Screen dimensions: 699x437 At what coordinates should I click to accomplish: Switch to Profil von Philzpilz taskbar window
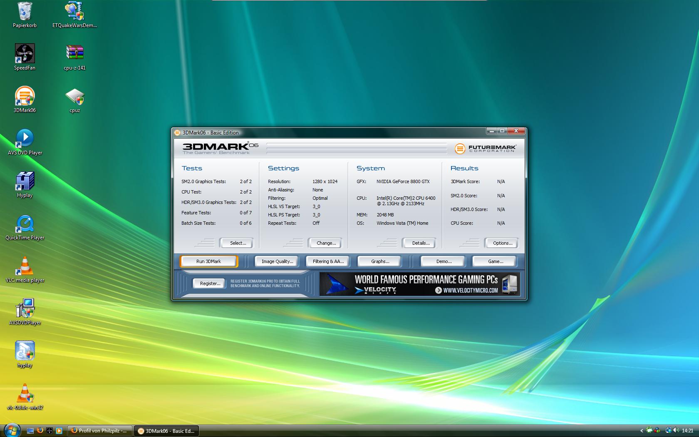pyautogui.click(x=100, y=431)
